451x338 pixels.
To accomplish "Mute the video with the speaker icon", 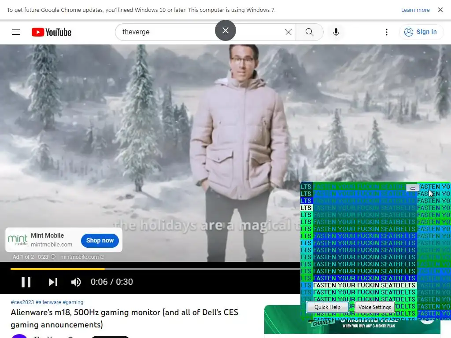I will point(76,282).
